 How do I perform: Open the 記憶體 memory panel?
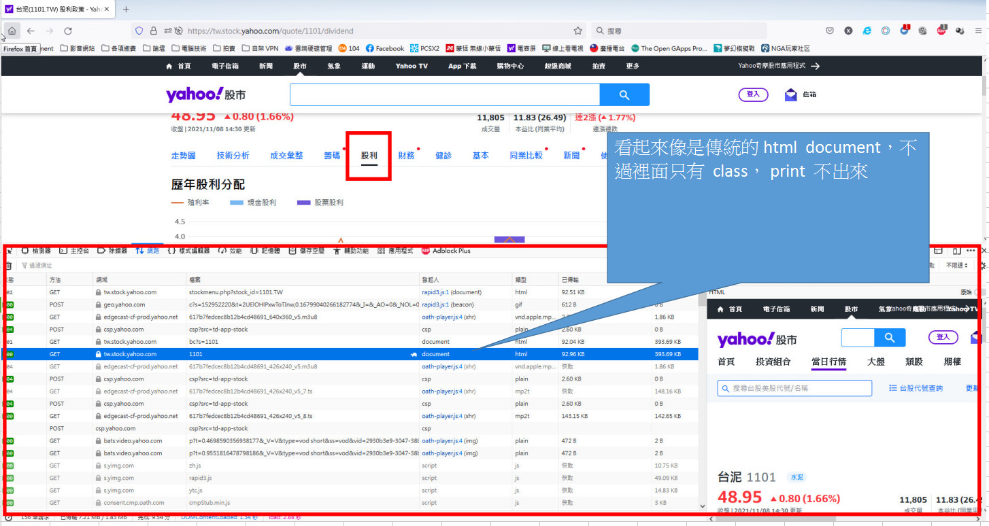tap(265, 251)
